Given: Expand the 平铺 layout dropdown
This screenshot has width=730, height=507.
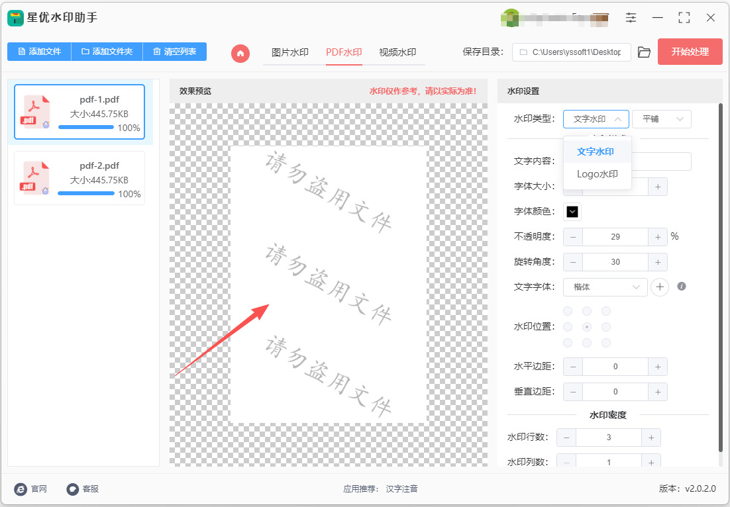Looking at the screenshot, I should click(662, 119).
